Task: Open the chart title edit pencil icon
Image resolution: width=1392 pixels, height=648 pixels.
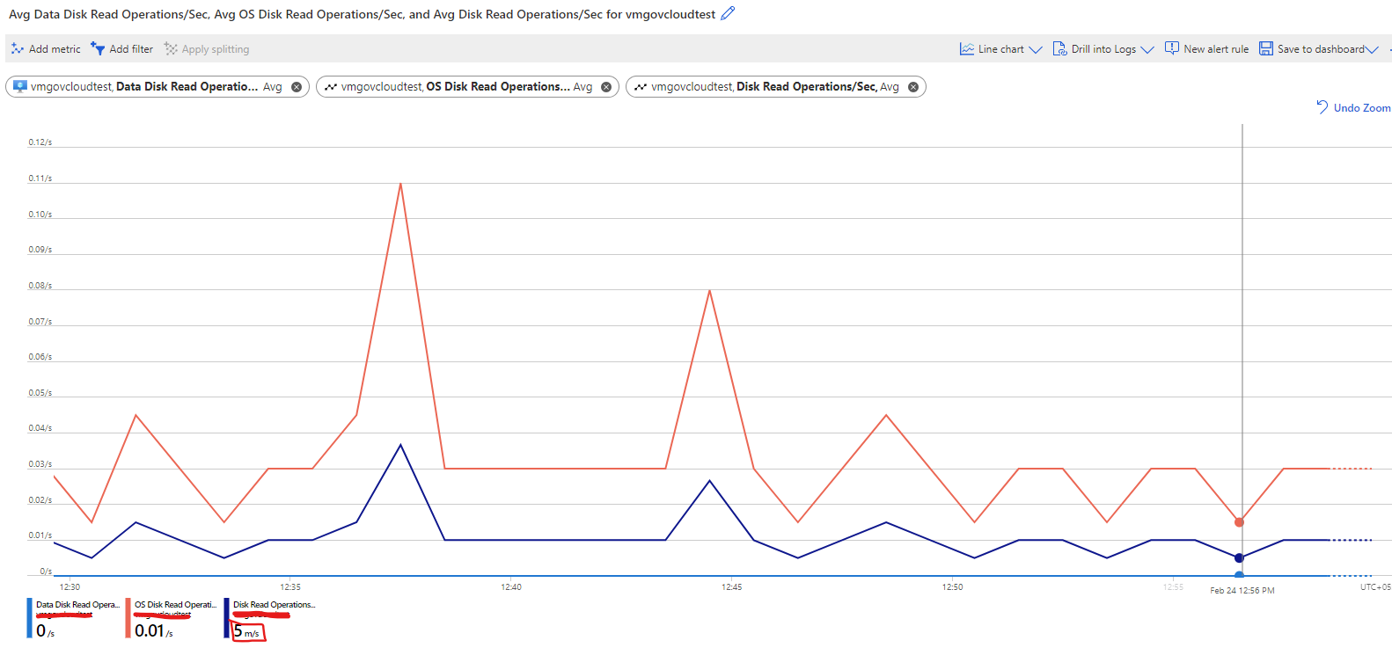Action: point(727,13)
